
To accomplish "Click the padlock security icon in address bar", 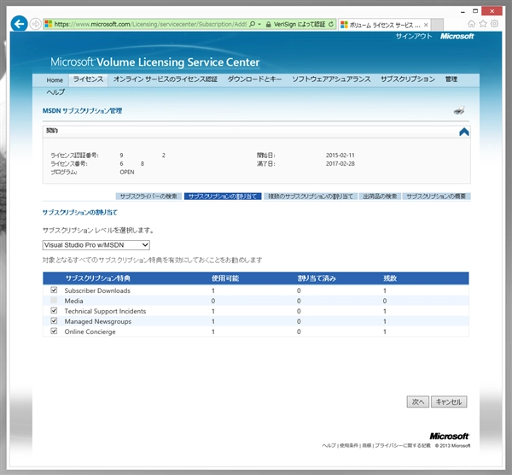I will (x=269, y=25).
